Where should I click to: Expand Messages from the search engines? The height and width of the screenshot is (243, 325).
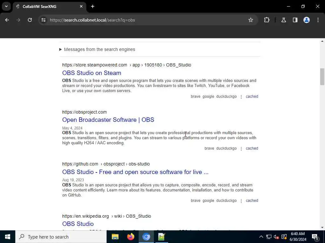point(97,49)
